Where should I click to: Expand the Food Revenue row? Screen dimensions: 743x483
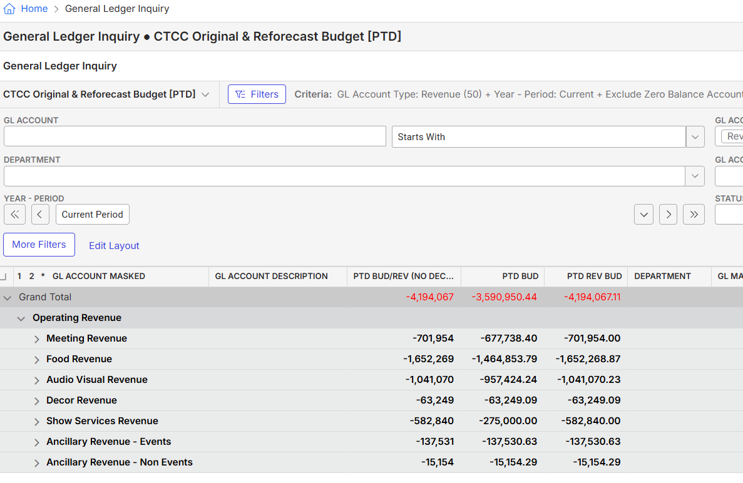pyautogui.click(x=36, y=360)
